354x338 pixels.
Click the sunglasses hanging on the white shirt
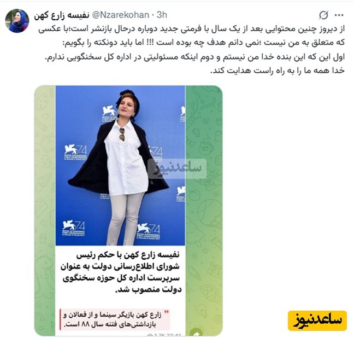pyautogui.click(x=122, y=134)
